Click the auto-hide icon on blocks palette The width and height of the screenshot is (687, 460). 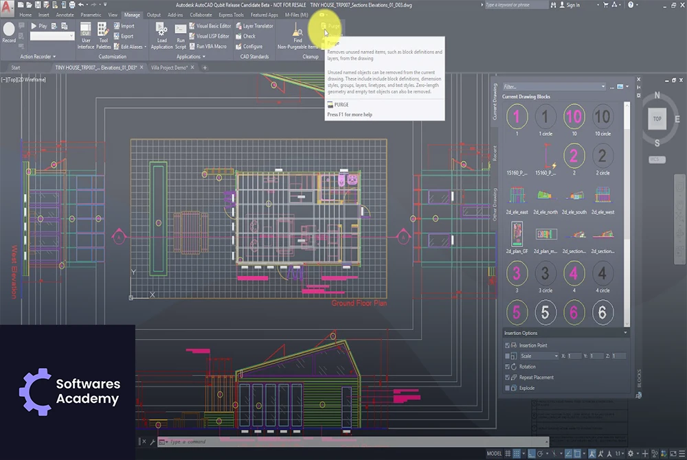click(x=638, y=87)
